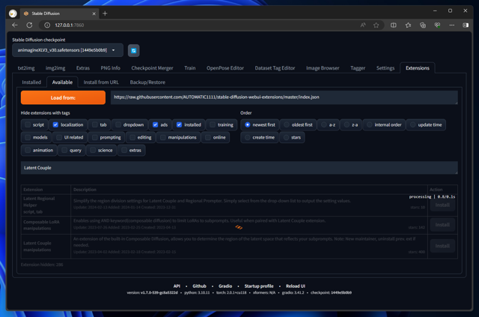This screenshot has height=317, width=479.
Task: Select the newest first order option
Action: pyautogui.click(x=248, y=124)
